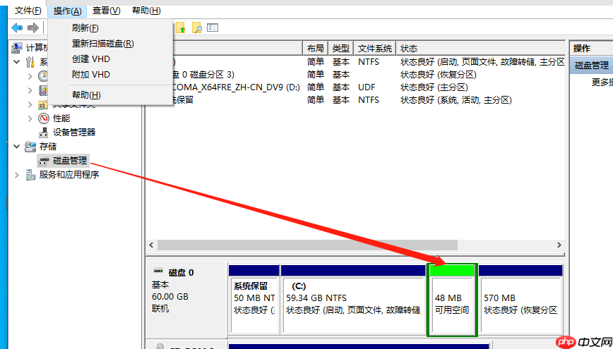The image size is (613, 349).
Task: Select 服务和应用程序 in the tree
Action: (69, 175)
